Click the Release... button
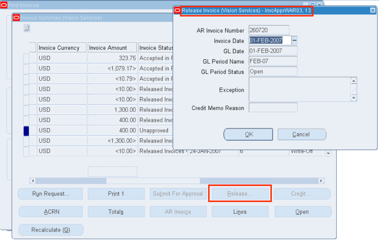This screenshot has width=379, height=240. tap(240, 194)
